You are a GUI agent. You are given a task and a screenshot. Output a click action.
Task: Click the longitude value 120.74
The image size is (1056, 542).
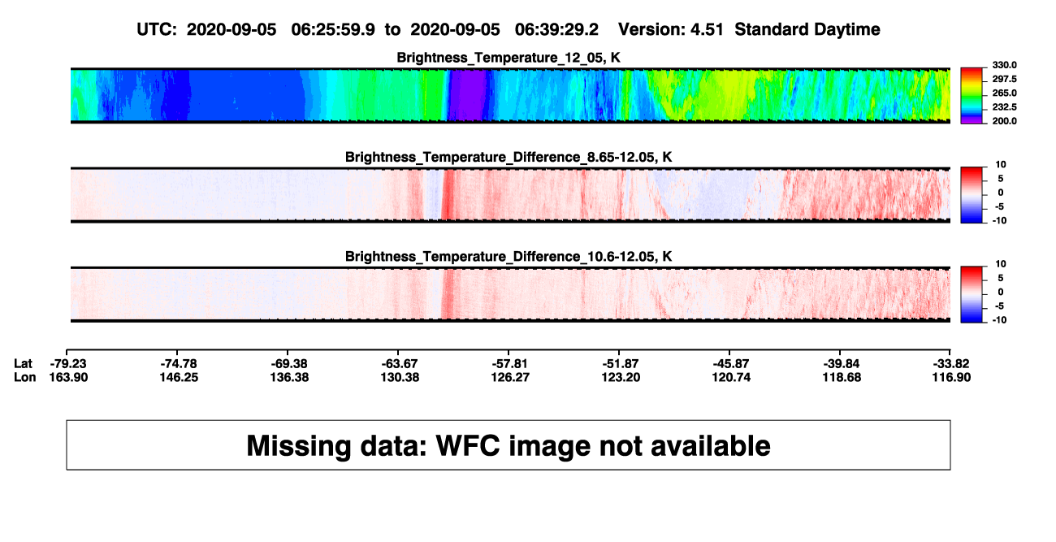(730, 378)
